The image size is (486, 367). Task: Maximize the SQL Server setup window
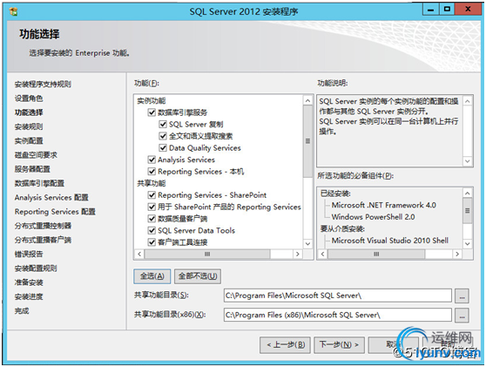(447, 10)
